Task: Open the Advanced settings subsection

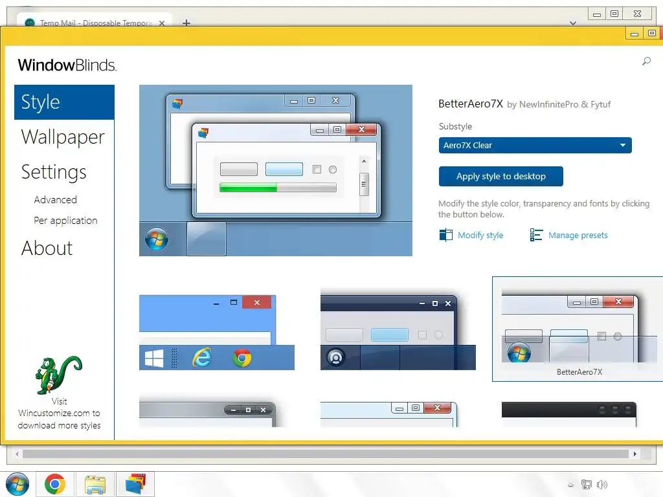Action: [56, 199]
